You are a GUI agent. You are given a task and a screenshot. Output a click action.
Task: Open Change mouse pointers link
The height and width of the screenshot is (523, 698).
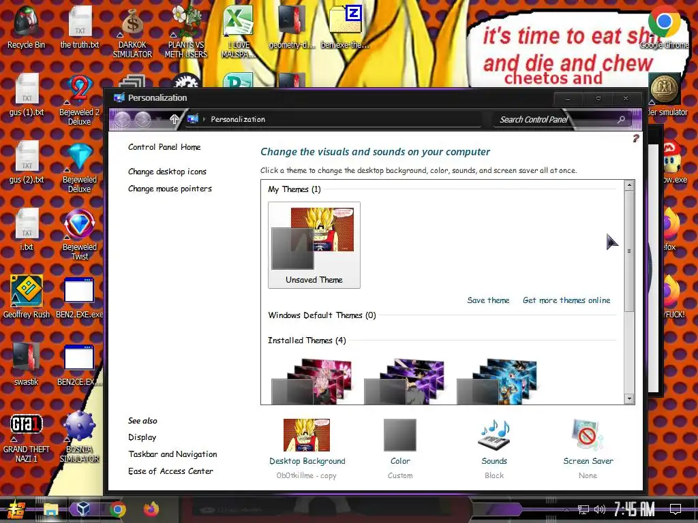coord(170,189)
